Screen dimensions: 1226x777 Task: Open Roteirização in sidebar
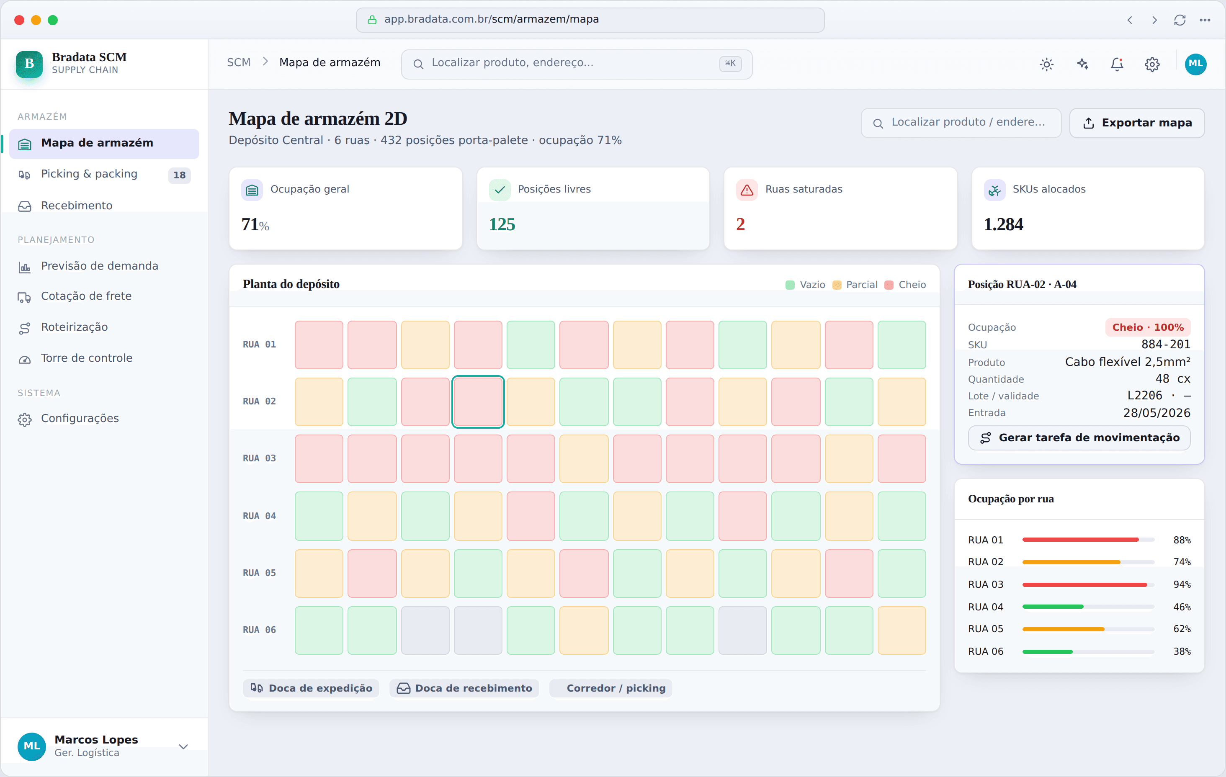point(104,327)
